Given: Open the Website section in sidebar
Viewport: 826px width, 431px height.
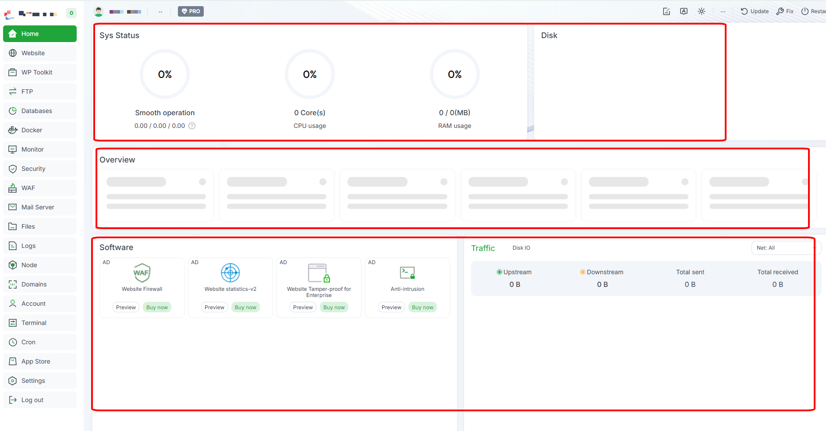Looking at the screenshot, I should (x=40, y=53).
